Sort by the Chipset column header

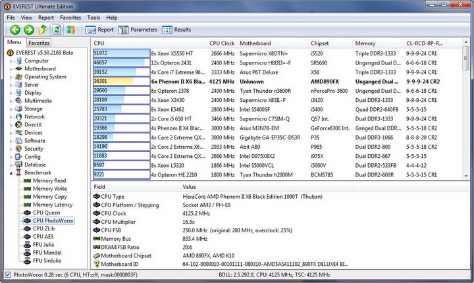(330, 43)
